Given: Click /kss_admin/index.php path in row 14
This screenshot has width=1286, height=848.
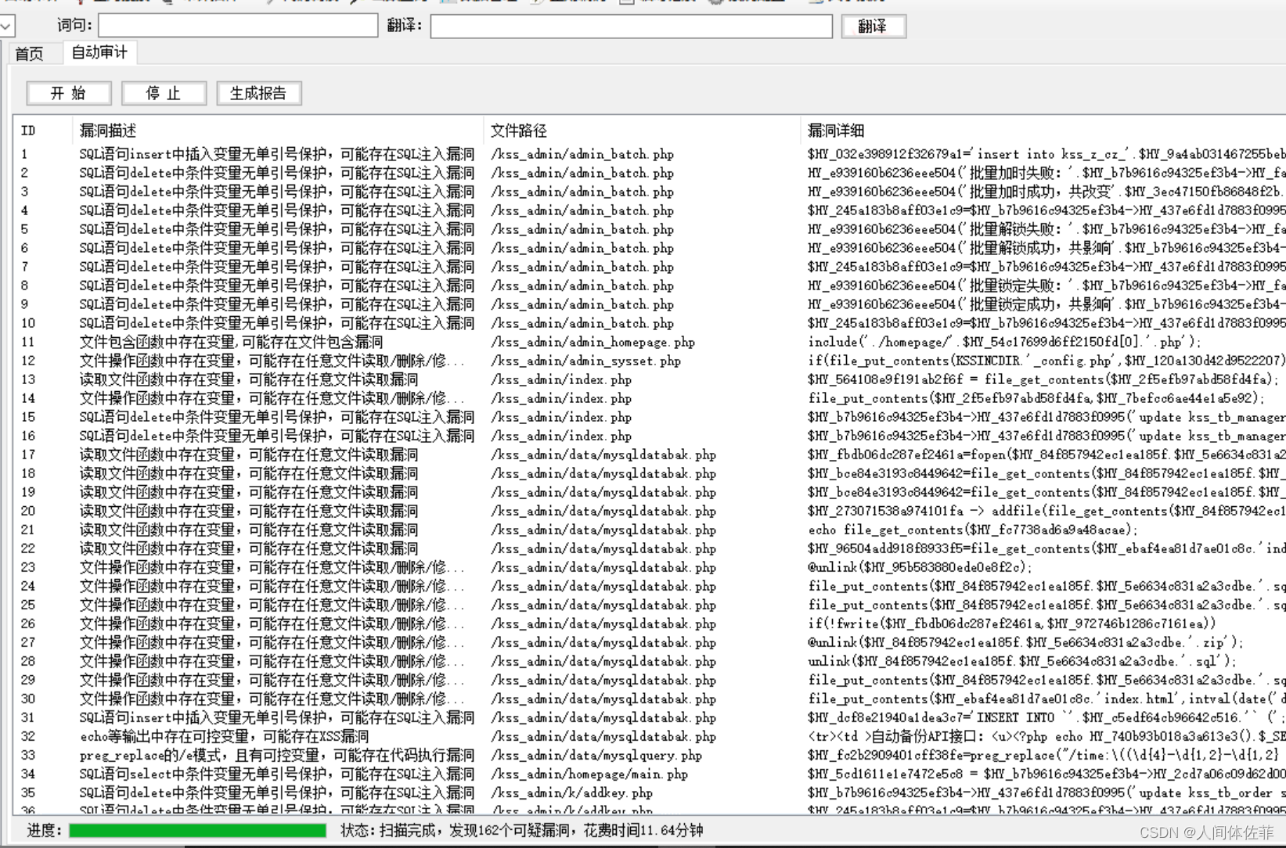Looking at the screenshot, I should pos(561,398).
